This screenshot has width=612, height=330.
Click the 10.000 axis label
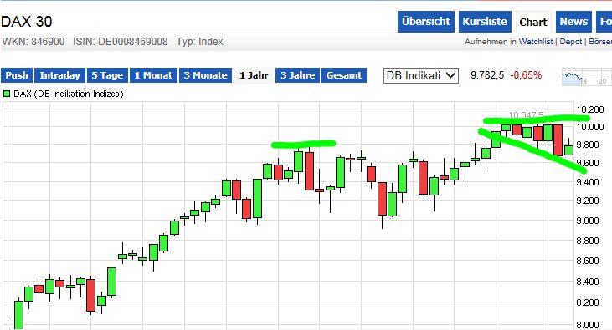(x=590, y=127)
